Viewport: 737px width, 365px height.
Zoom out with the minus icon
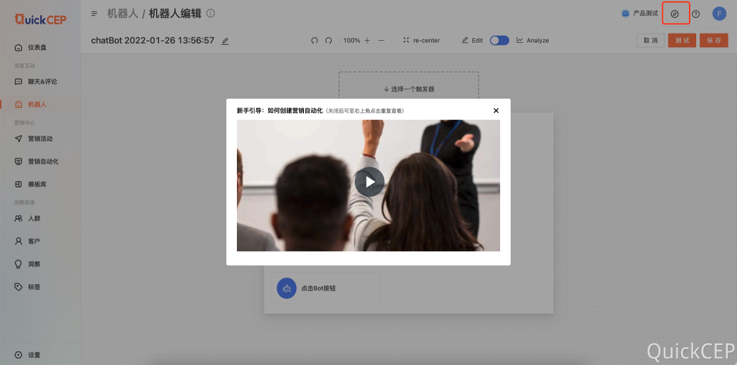pos(381,40)
